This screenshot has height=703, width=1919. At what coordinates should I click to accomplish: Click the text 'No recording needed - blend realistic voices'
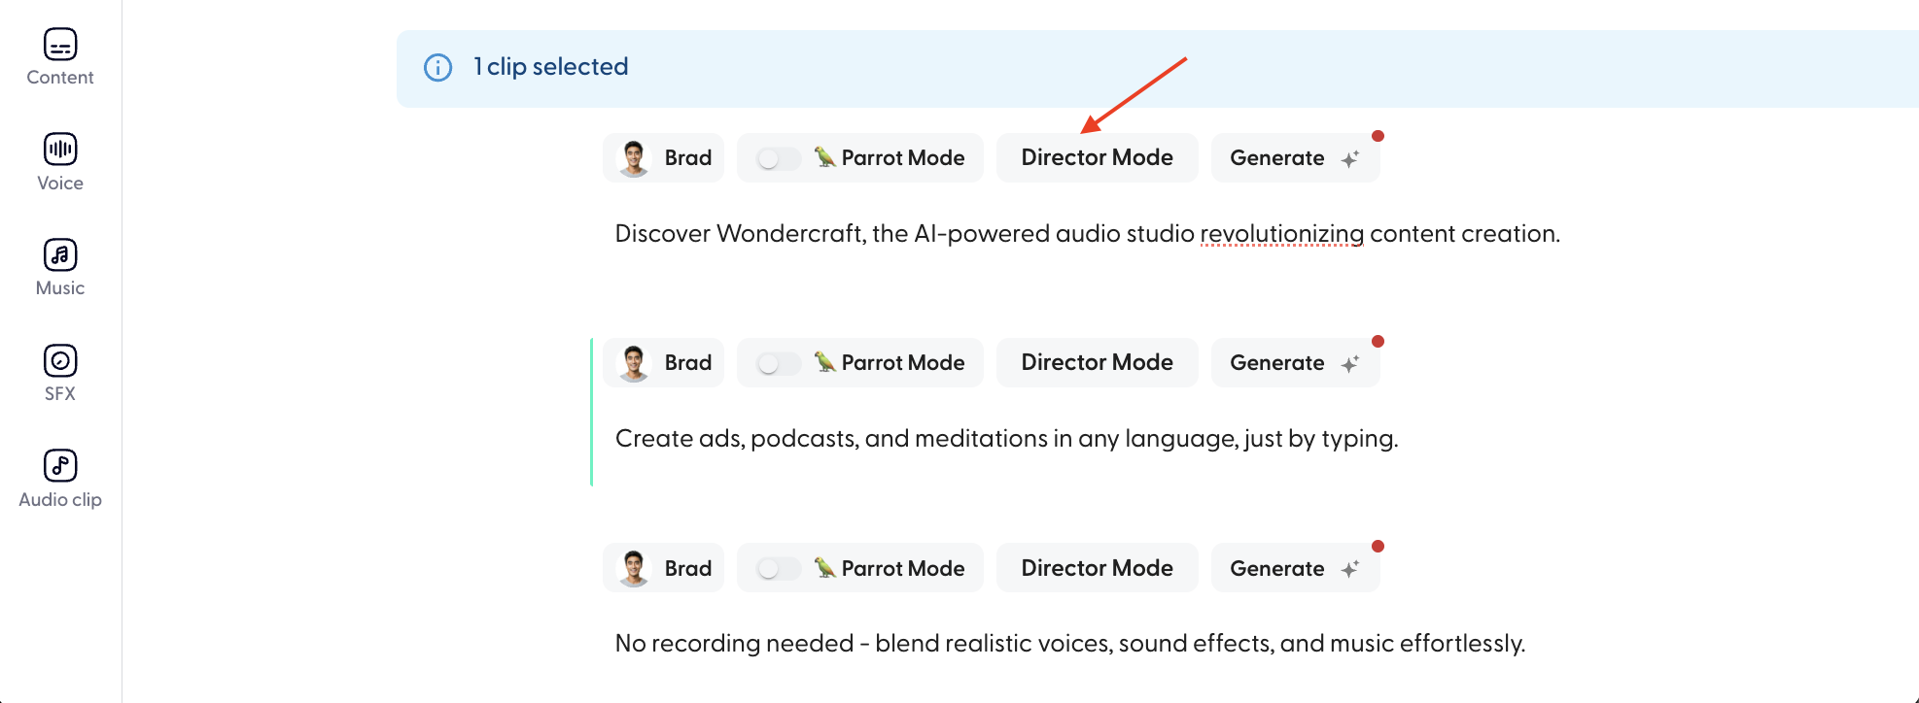[863, 644]
